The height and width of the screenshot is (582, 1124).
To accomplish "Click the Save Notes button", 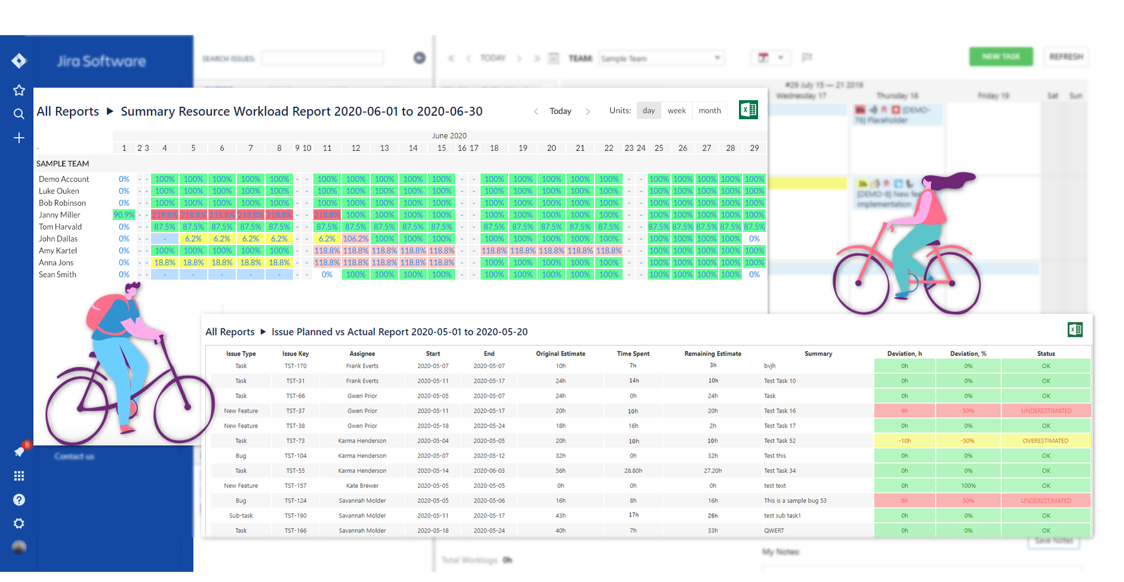I will [x=1054, y=541].
